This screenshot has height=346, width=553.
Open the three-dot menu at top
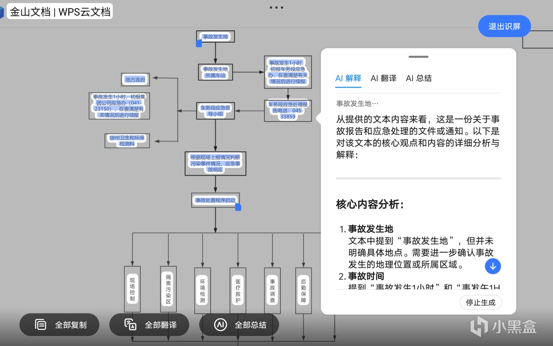tap(276, 7)
